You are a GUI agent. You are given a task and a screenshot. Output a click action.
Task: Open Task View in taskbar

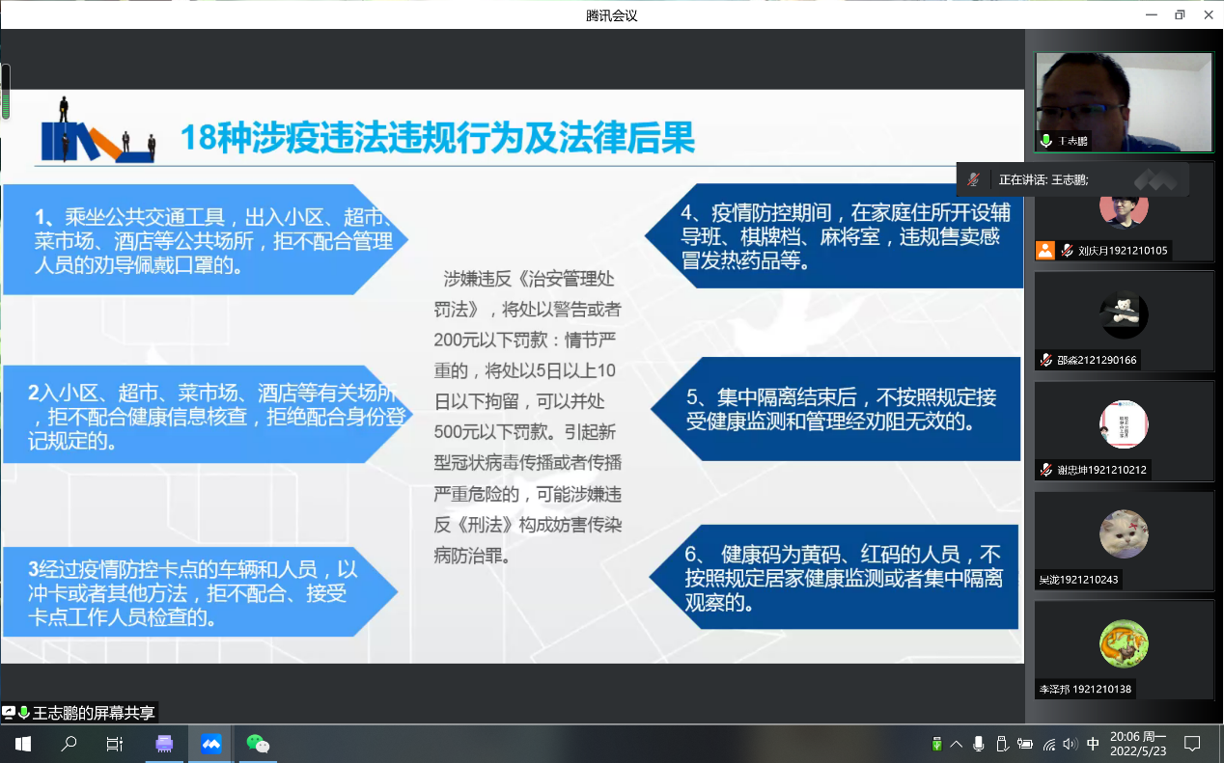pos(114,744)
